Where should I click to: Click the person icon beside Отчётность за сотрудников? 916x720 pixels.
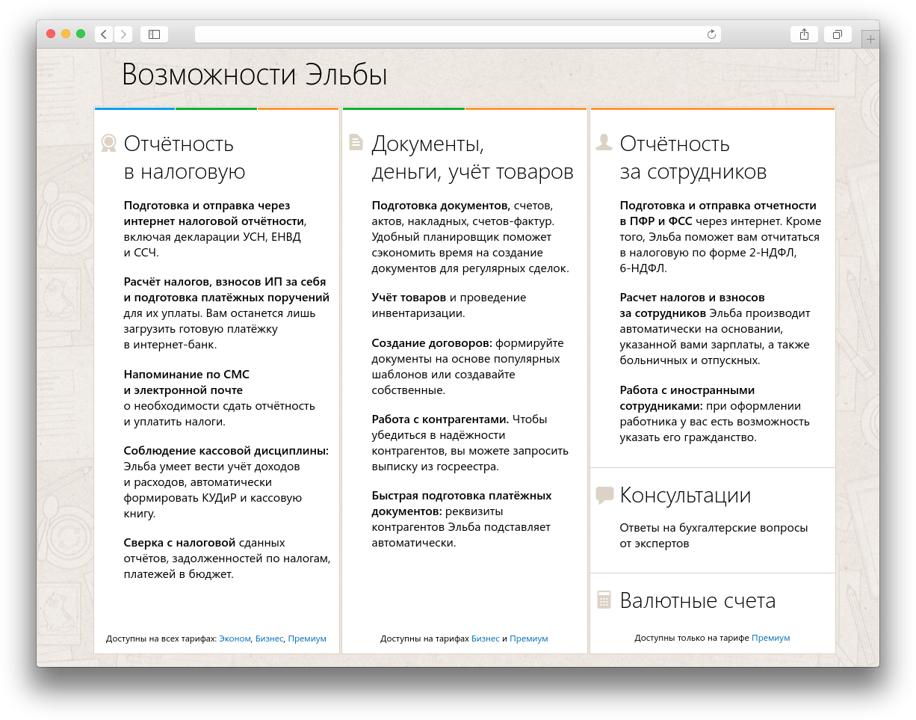coord(604,142)
